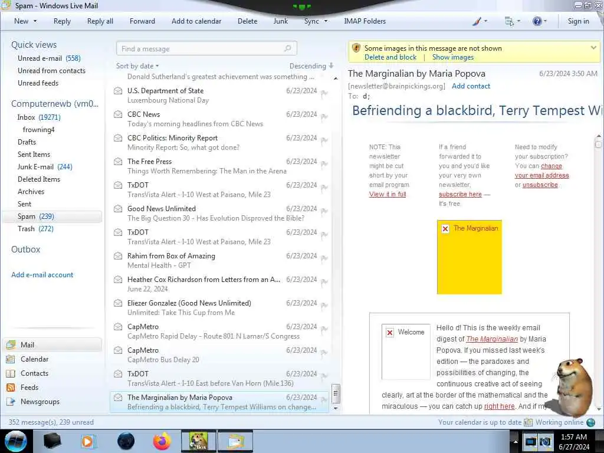Collapse the image warning bar chevron
The image size is (604, 453).
click(593, 48)
